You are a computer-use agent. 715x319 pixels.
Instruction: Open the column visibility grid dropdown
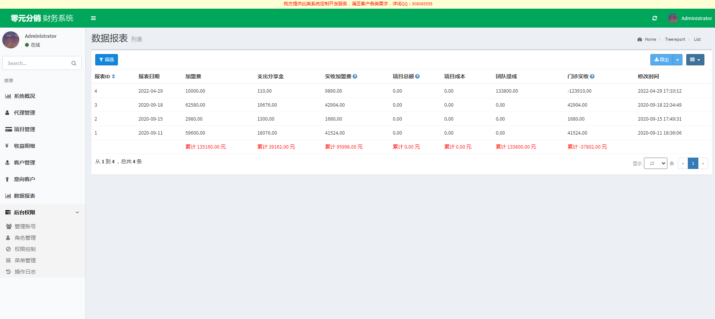[695, 60]
